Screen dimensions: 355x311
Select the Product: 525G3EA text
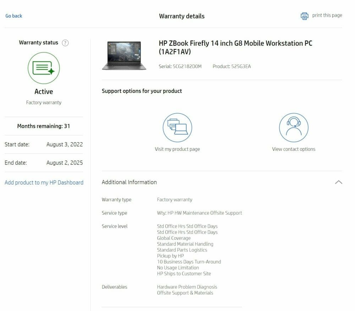coord(231,66)
